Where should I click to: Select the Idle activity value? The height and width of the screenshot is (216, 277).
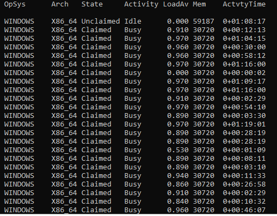pyautogui.click(x=133, y=21)
